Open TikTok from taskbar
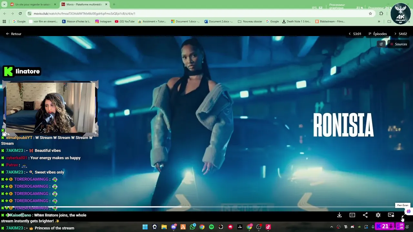Viewport: 413px width, 232px height. [x=268, y=227]
